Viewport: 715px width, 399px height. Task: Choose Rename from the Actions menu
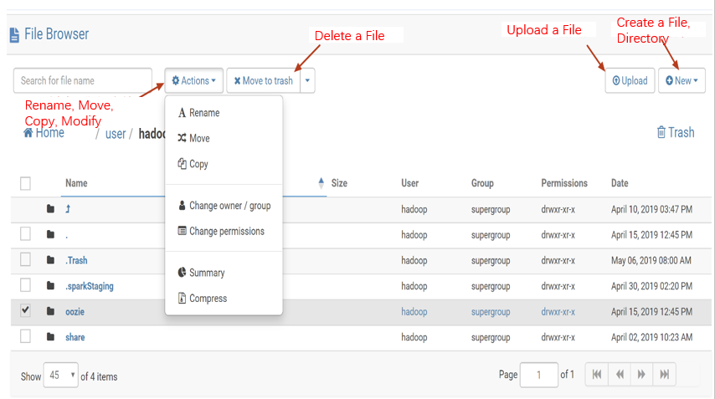[x=204, y=113]
